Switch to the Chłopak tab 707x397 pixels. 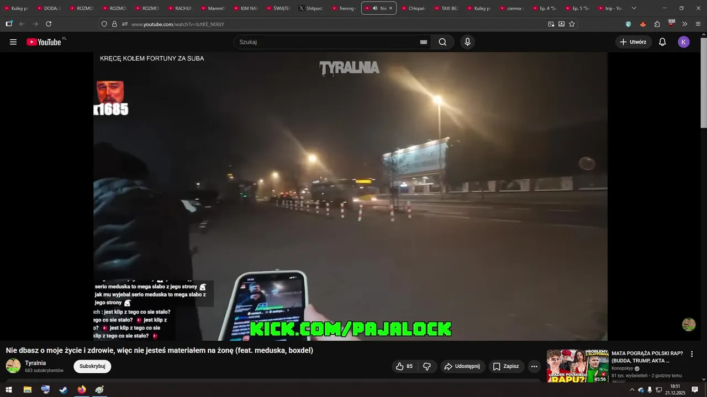click(413, 8)
